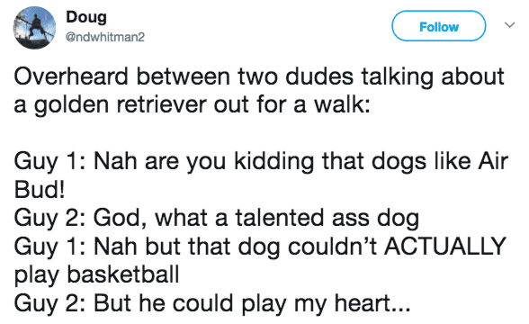Screen dimensions: 529x324
Task: Click the words play basketball
Action: [x=96, y=274]
